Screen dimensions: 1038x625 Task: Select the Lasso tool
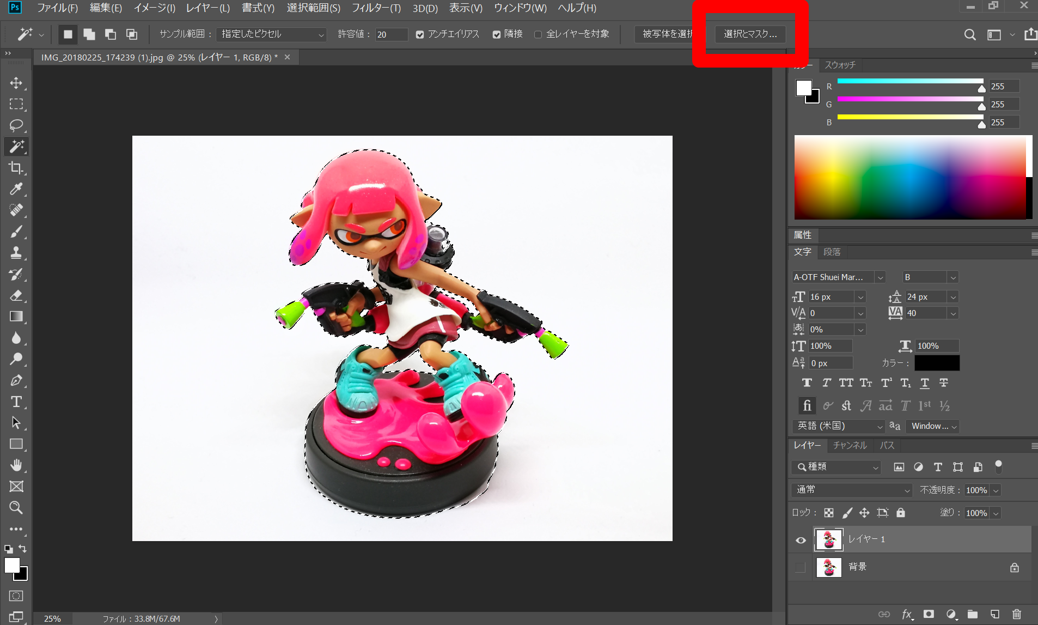16,125
